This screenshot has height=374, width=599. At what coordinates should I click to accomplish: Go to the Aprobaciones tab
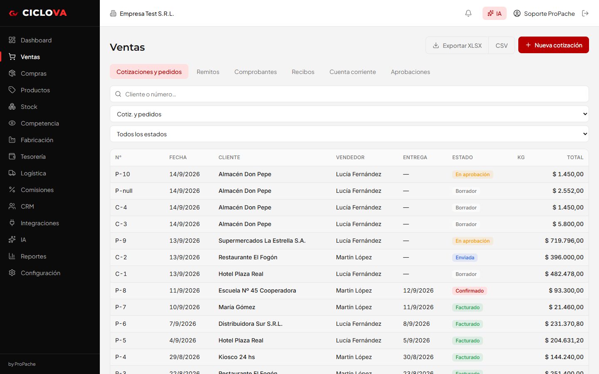click(411, 71)
